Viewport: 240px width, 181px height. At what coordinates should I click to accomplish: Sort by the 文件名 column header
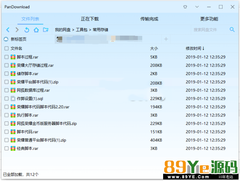pos(16,48)
